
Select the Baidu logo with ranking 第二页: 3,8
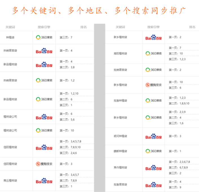(44, 65)
